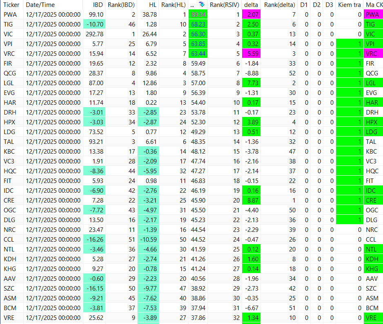
Task: Select the VIC ticker cell
Action: click(x=12, y=34)
